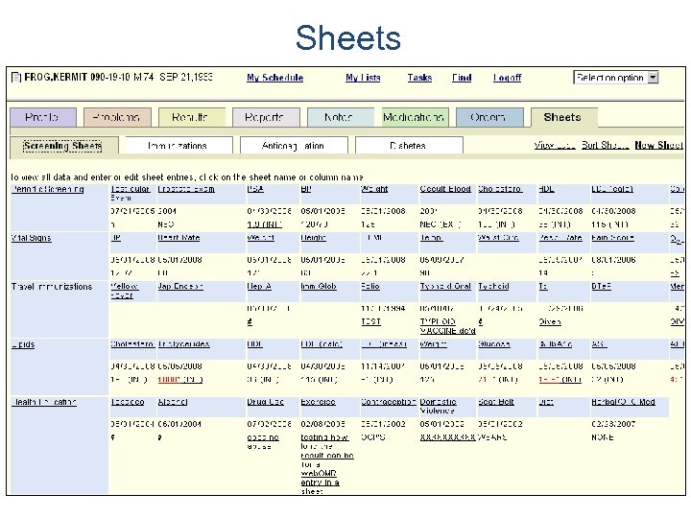
Task: Click the Contraception column header
Action: (389, 402)
